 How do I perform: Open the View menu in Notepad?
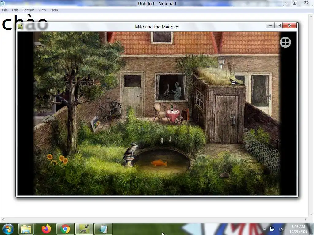coord(42,10)
